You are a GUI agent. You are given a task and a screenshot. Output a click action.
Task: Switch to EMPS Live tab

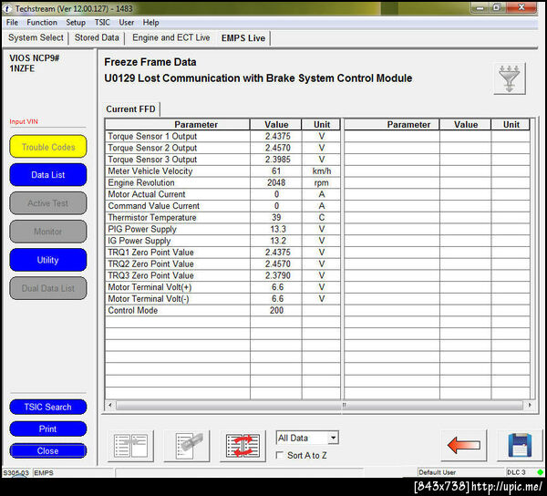coord(243,38)
